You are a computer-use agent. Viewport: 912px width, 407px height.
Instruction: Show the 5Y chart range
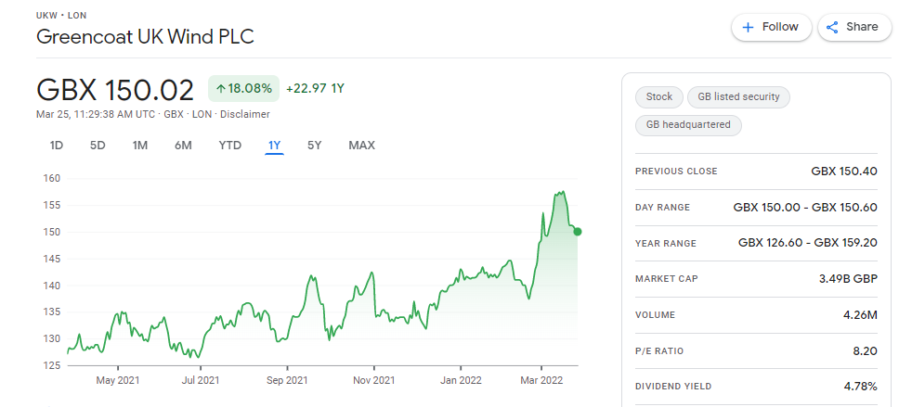tap(315, 146)
